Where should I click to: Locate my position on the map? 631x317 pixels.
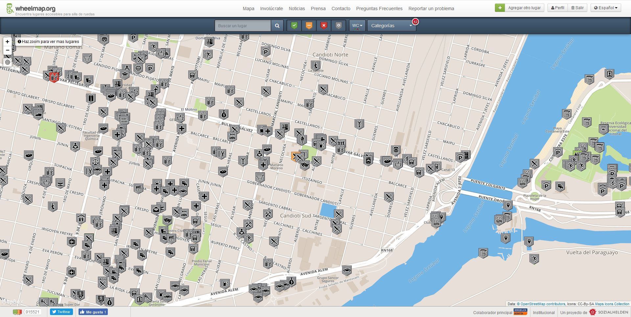[x=7, y=62]
